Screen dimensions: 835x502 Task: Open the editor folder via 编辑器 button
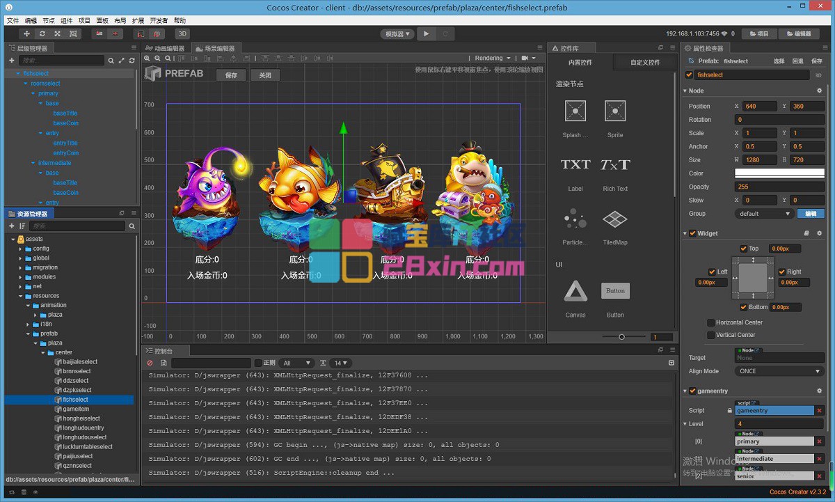point(798,33)
